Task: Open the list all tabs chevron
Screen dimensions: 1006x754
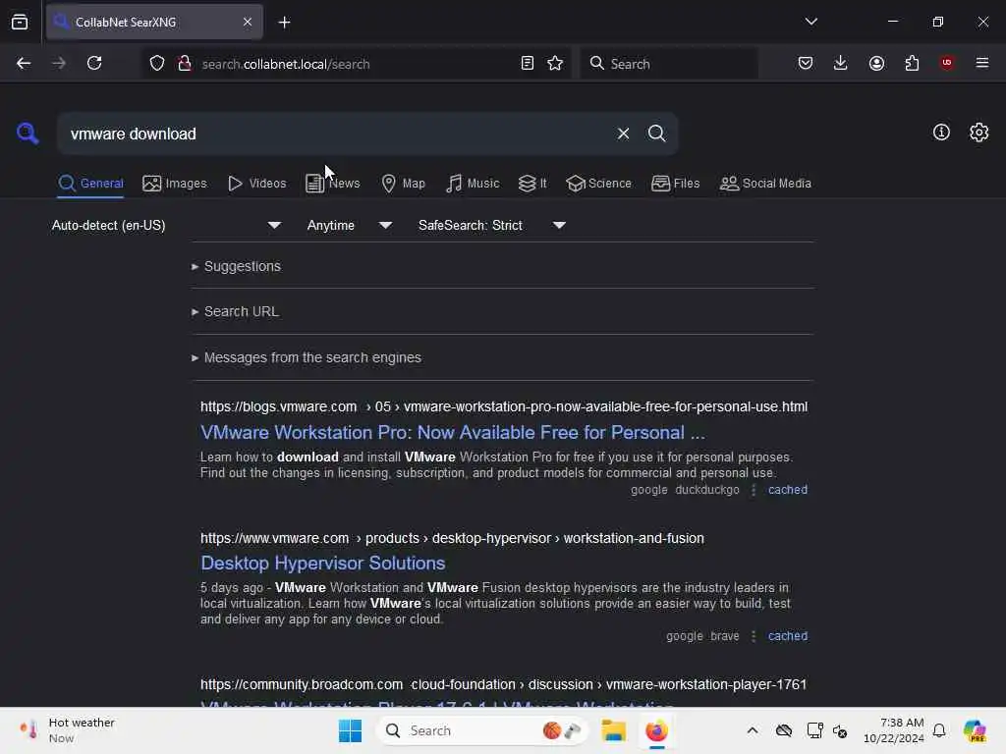Action: tap(810, 22)
